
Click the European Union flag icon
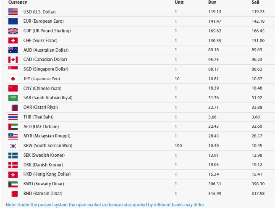[x=13, y=21]
